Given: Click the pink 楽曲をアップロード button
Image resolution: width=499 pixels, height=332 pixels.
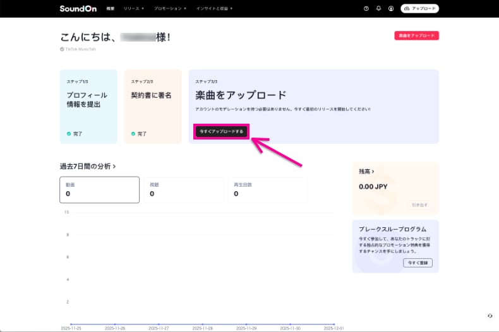Looking at the screenshot, I should coord(416,36).
